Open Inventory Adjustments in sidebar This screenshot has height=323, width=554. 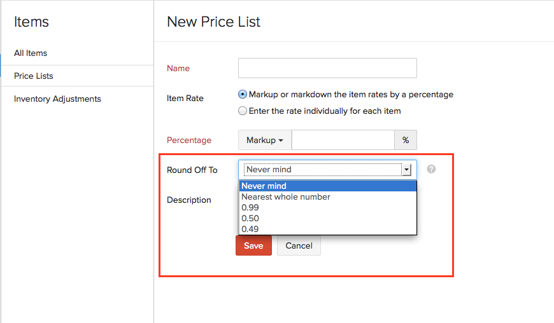click(x=57, y=99)
